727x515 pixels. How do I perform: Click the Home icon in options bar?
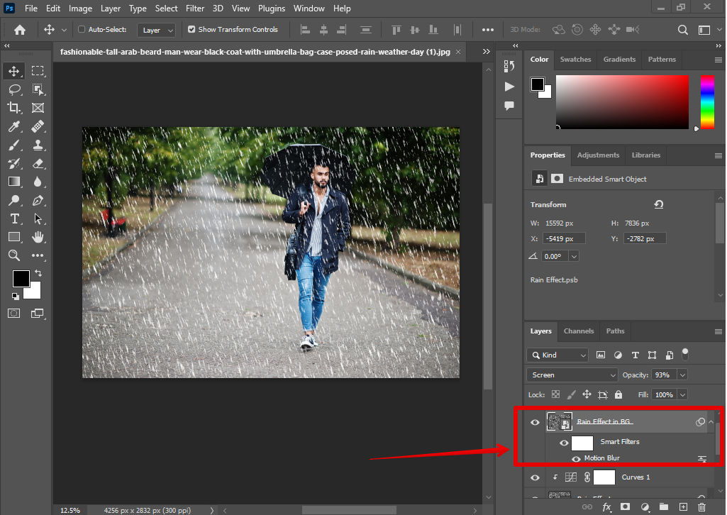point(19,30)
